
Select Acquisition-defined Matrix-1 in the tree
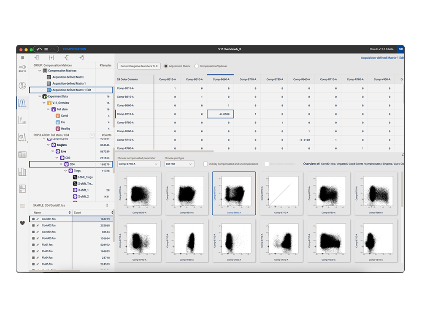tap(69, 84)
